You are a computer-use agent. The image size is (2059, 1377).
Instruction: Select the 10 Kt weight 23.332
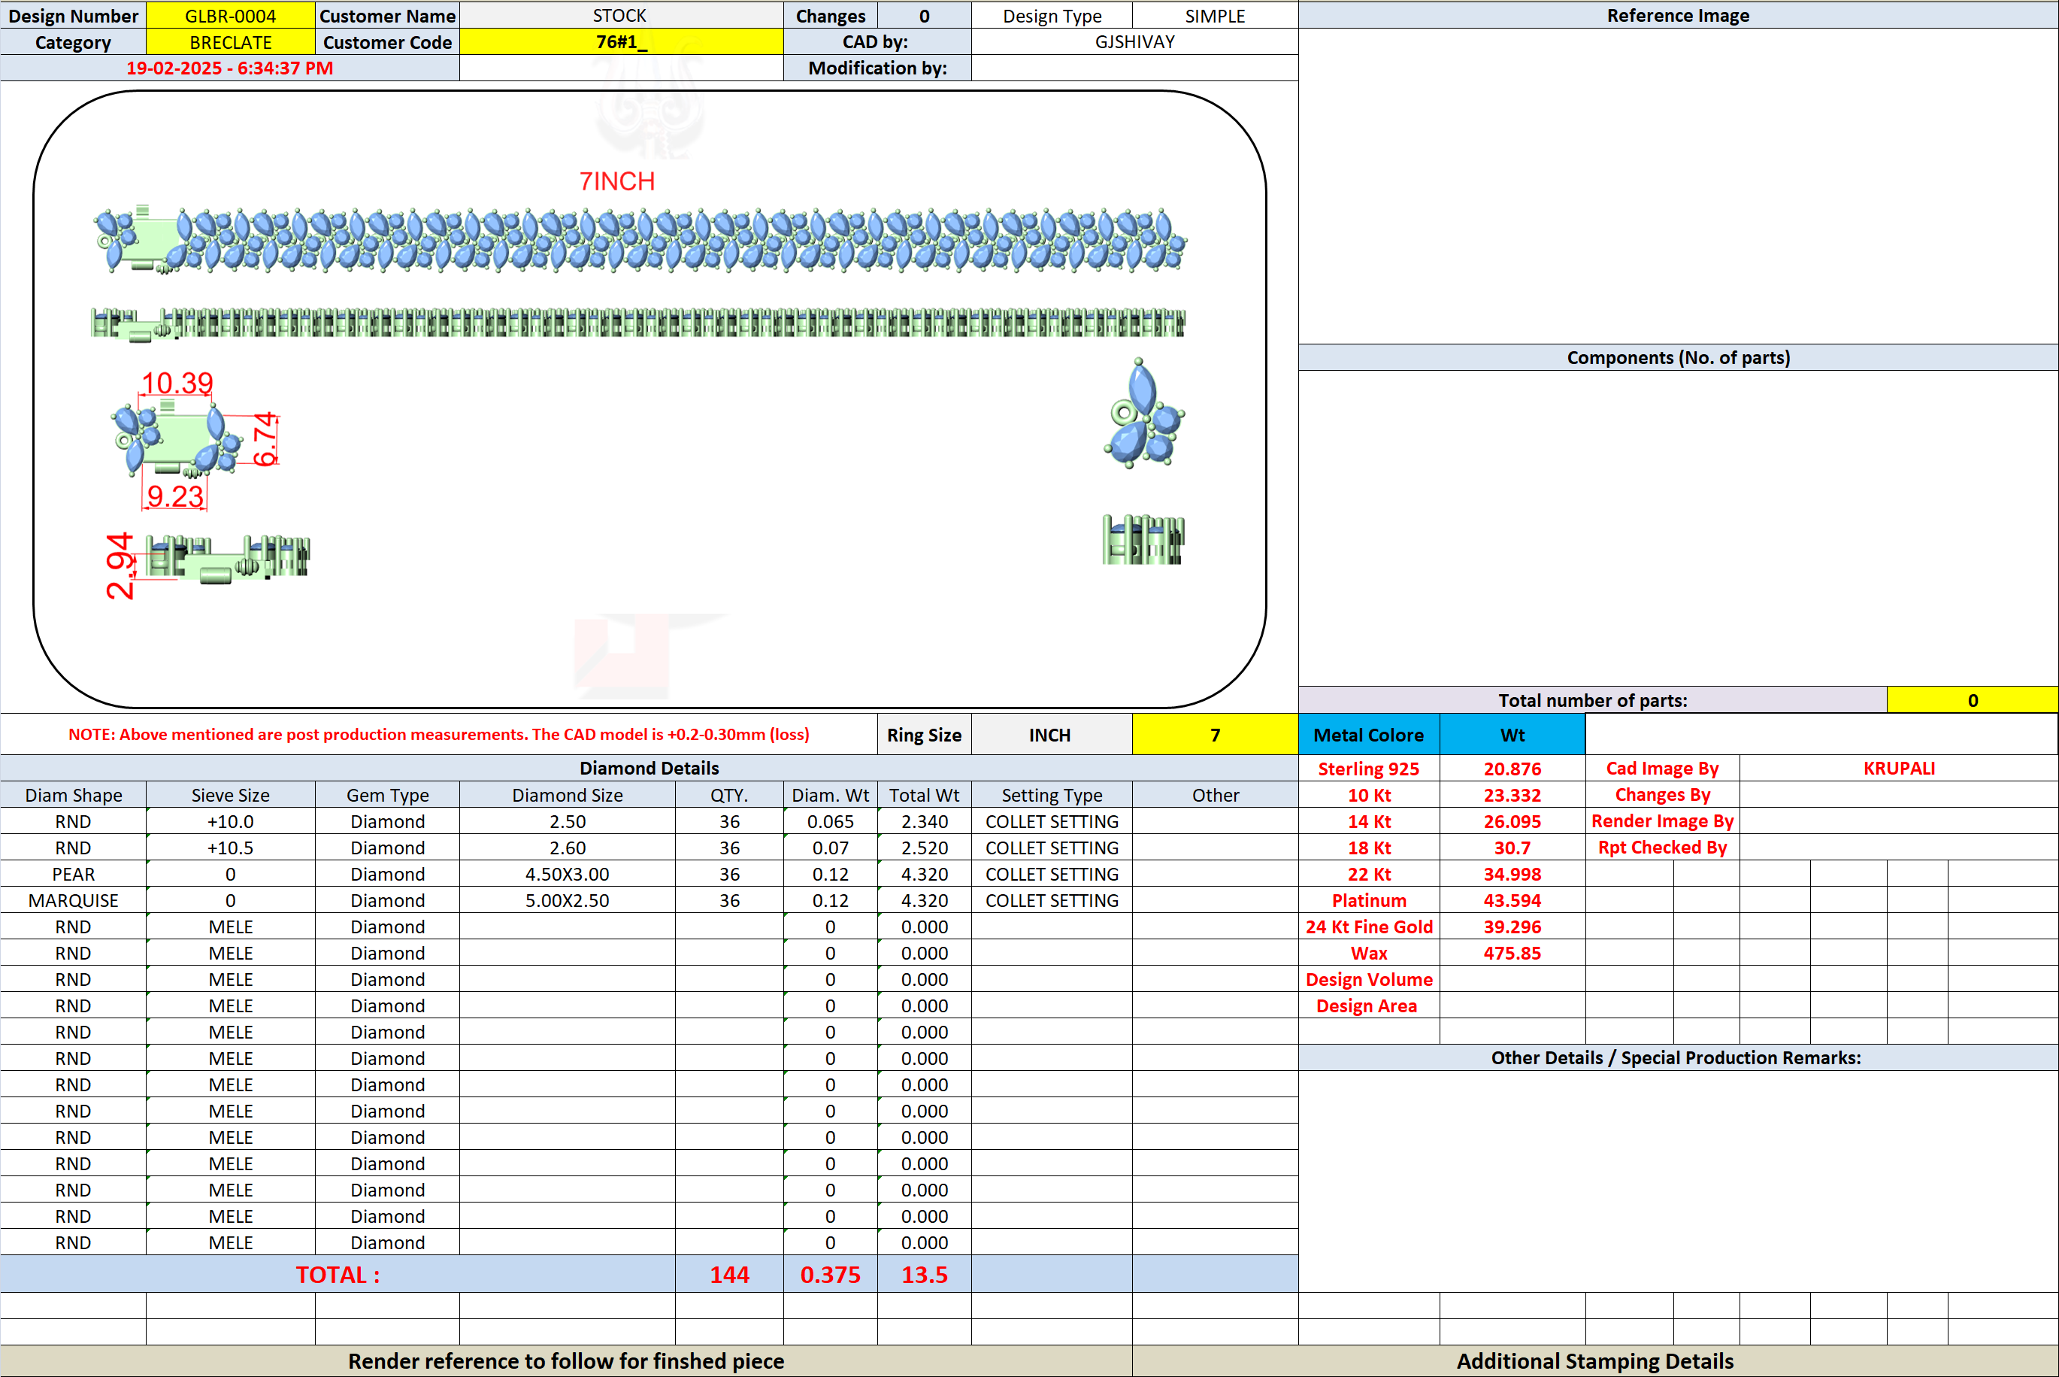pyautogui.click(x=1512, y=795)
